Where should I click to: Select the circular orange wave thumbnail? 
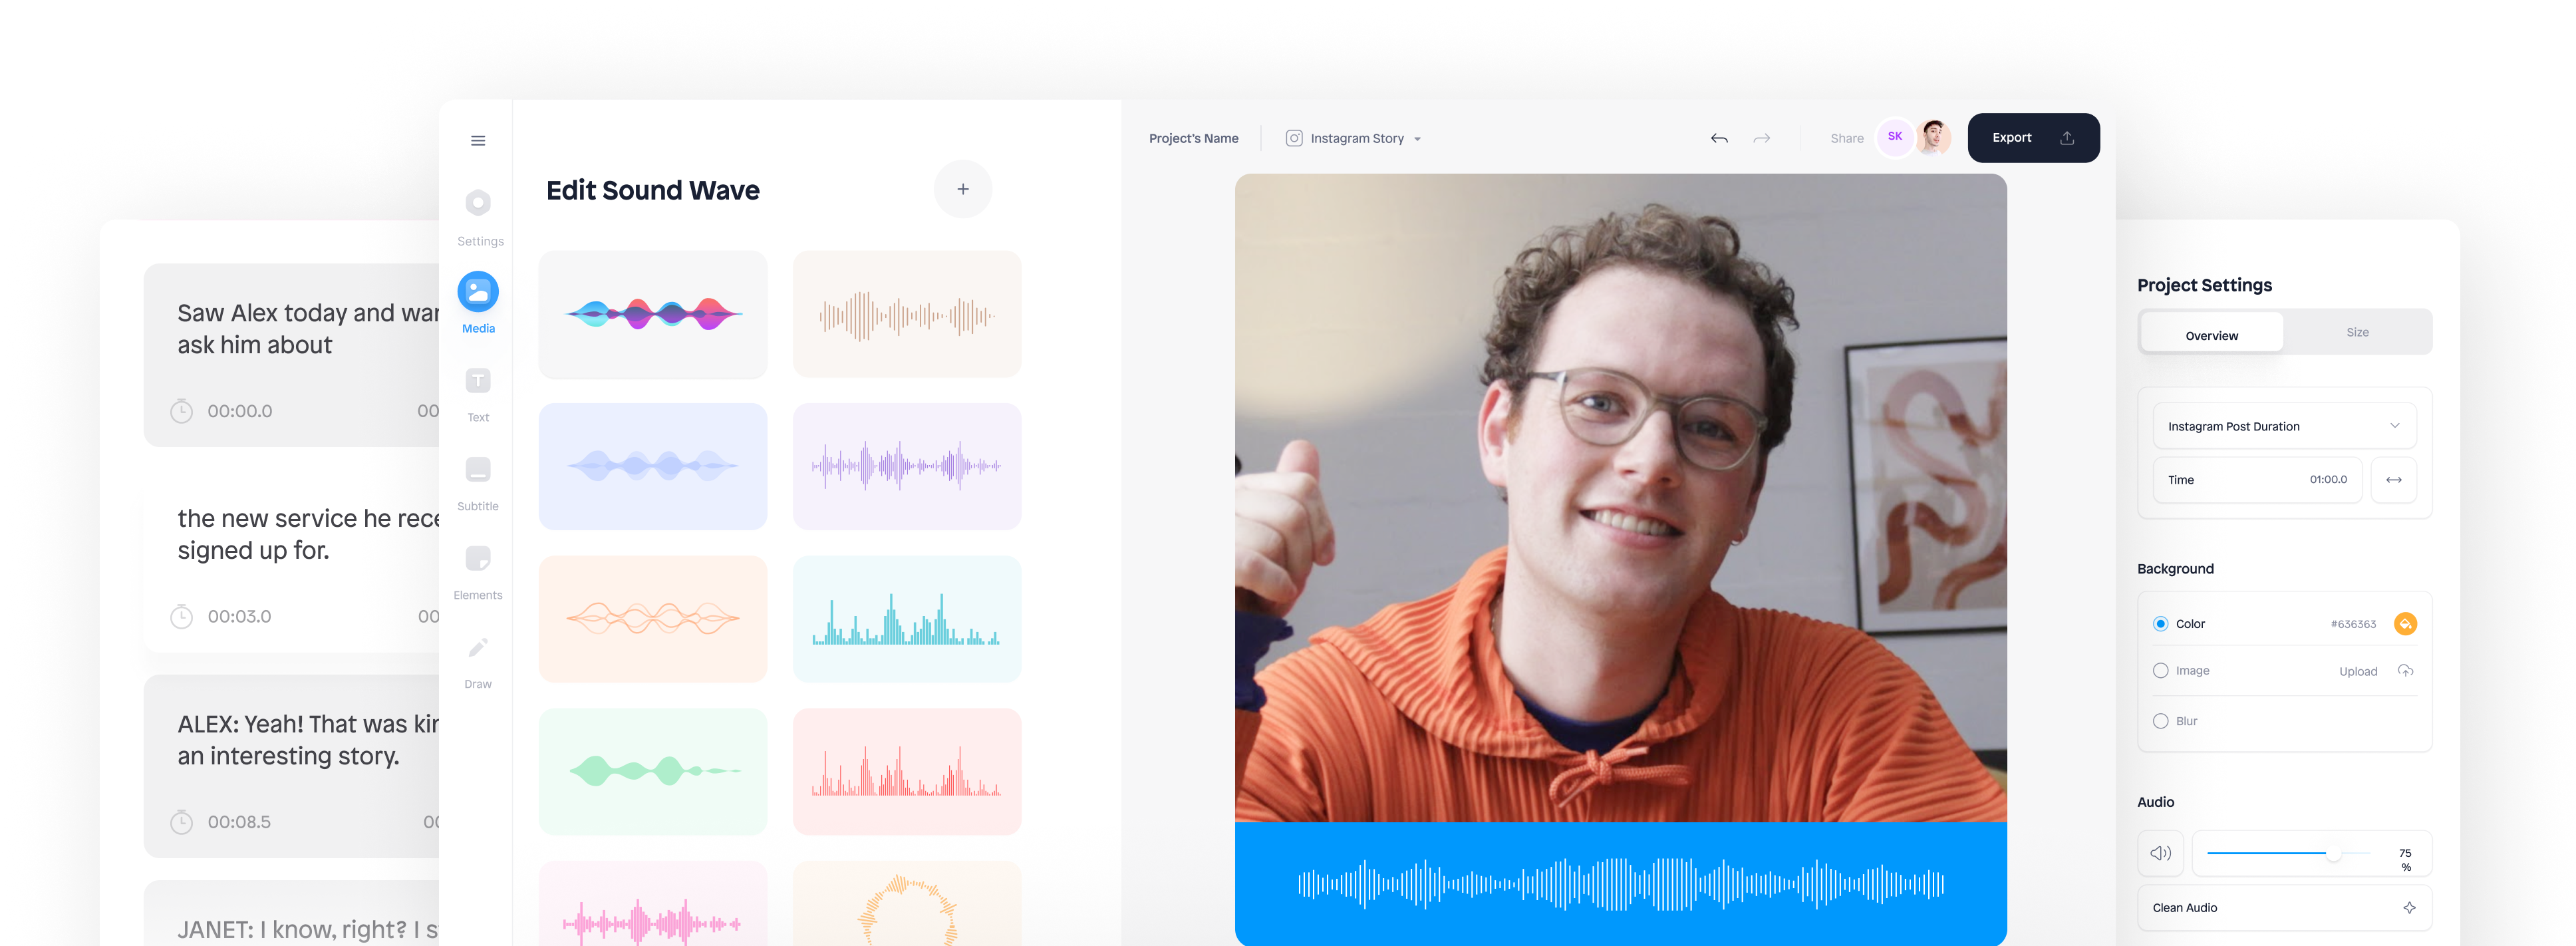click(x=907, y=904)
